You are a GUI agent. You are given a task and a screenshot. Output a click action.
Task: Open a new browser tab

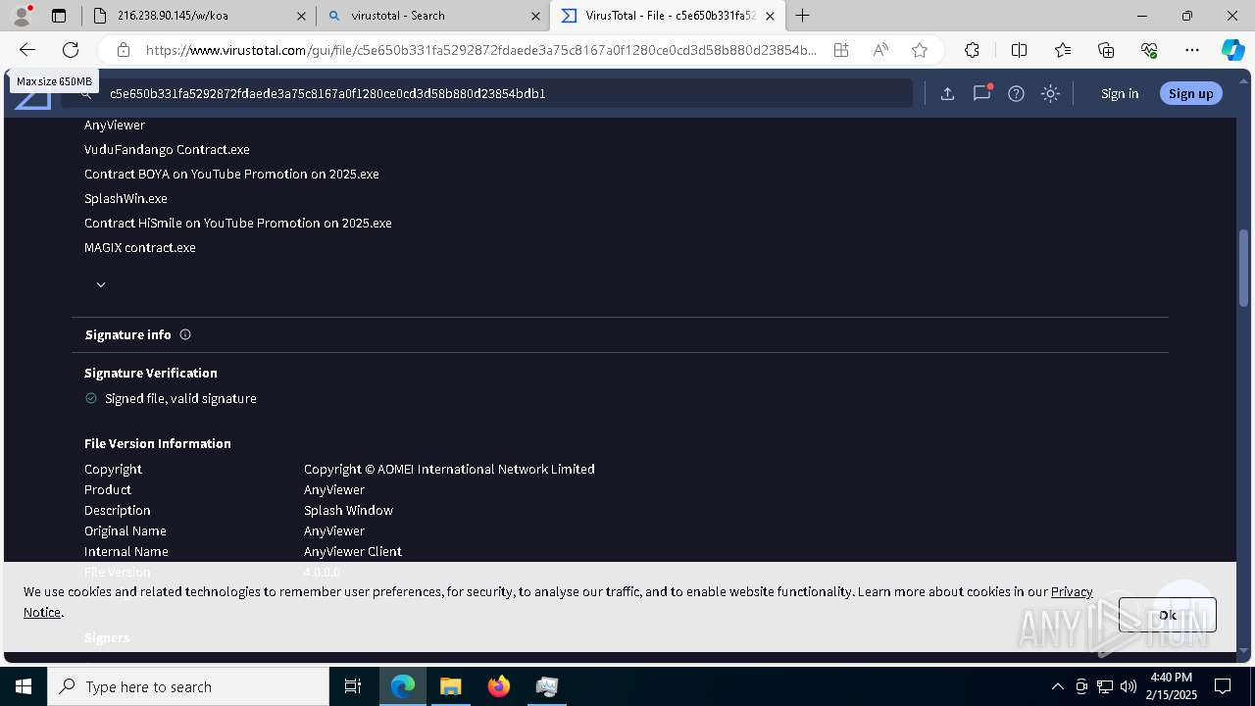802,16
